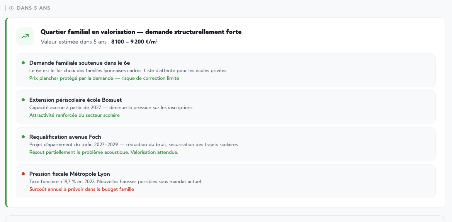452x222 pixels.
Task: Click the green note Prix plancher protégé par la demande
Action: coord(104,78)
